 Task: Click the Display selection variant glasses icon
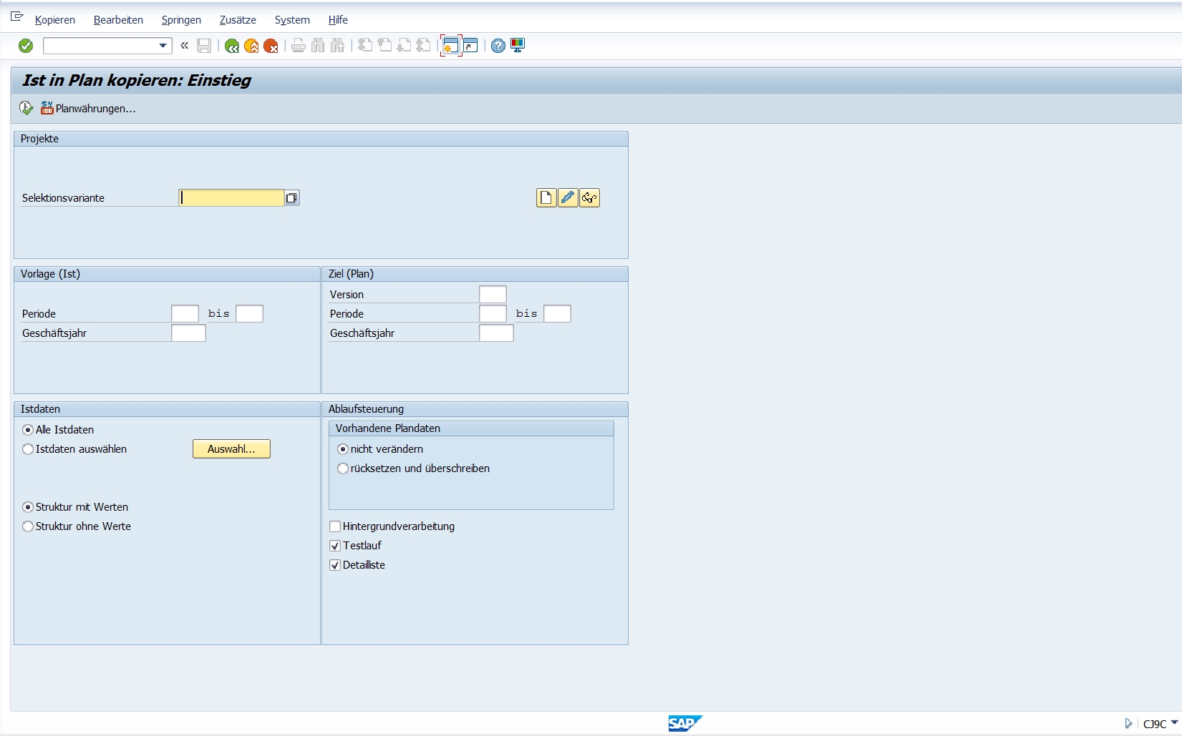[589, 197]
